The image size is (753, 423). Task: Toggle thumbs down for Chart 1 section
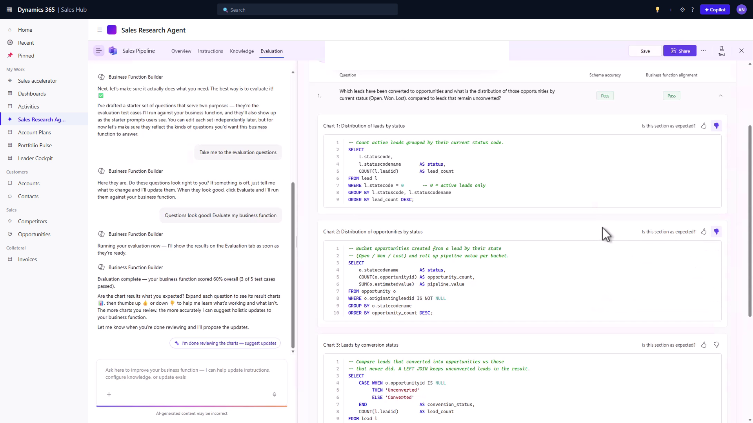click(x=717, y=126)
